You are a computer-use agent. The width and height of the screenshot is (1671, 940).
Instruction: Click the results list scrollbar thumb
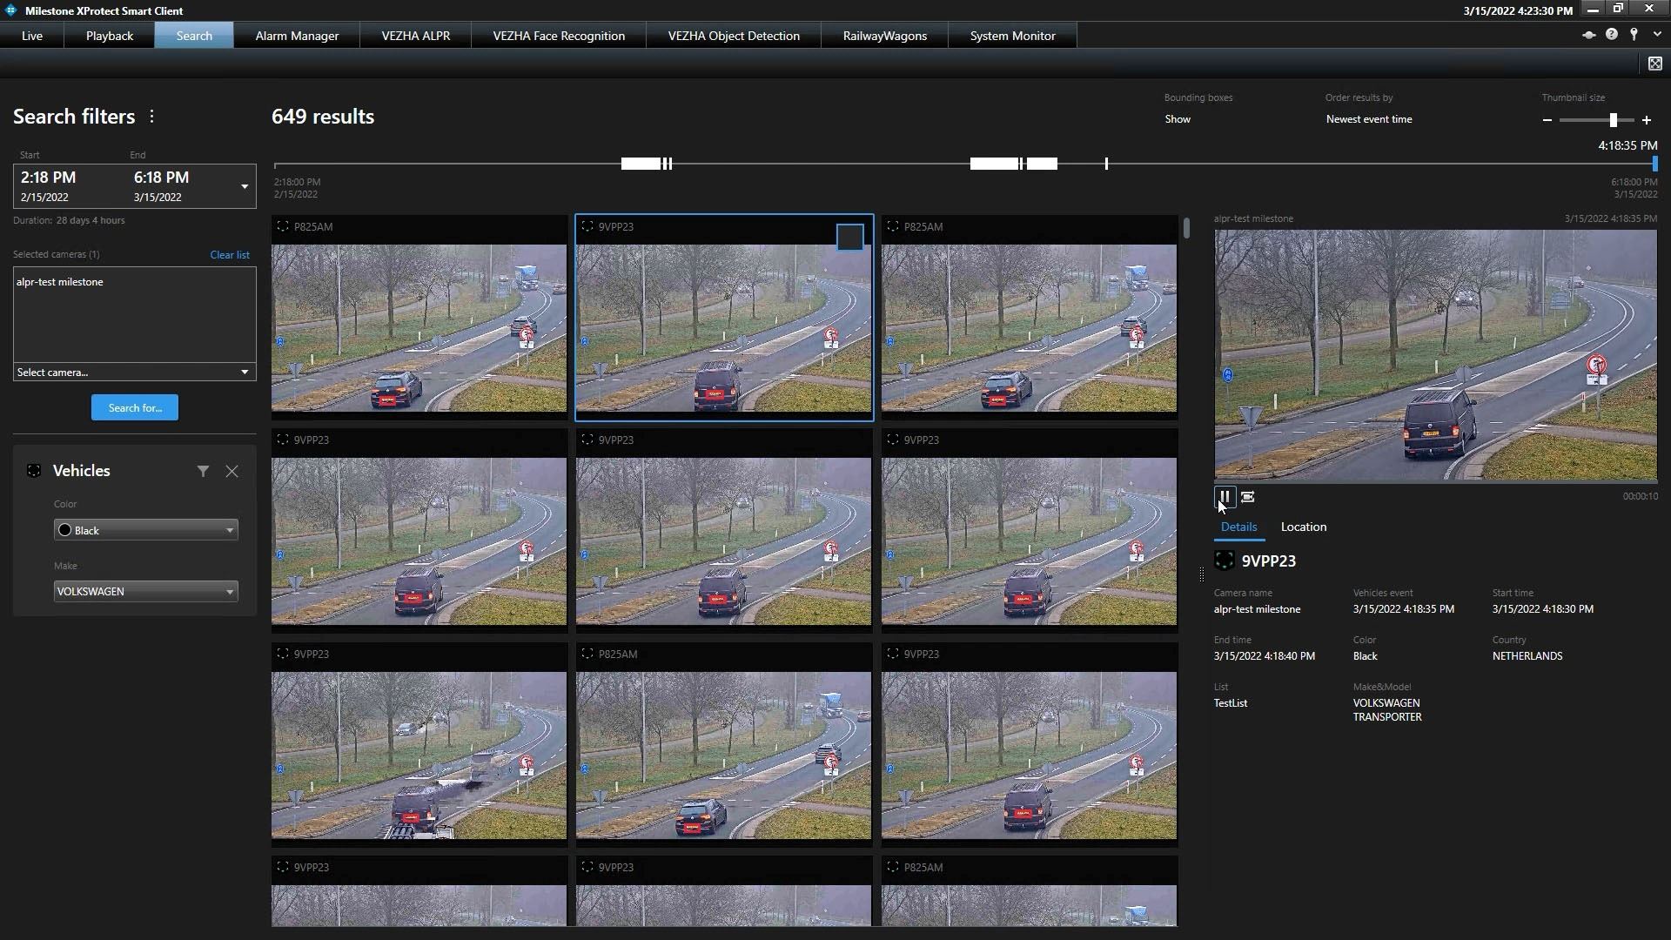[x=1186, y=228]
